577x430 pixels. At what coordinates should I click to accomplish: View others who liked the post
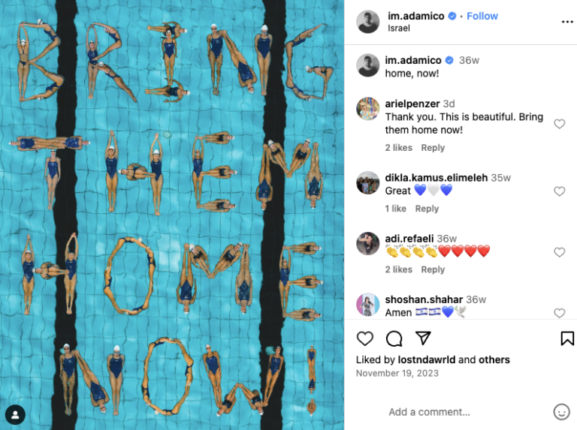(x=494, y=359)
